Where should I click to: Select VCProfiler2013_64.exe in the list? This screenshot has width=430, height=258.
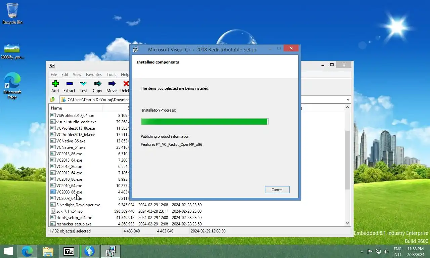pyautogui.click(x=76, y=134)
